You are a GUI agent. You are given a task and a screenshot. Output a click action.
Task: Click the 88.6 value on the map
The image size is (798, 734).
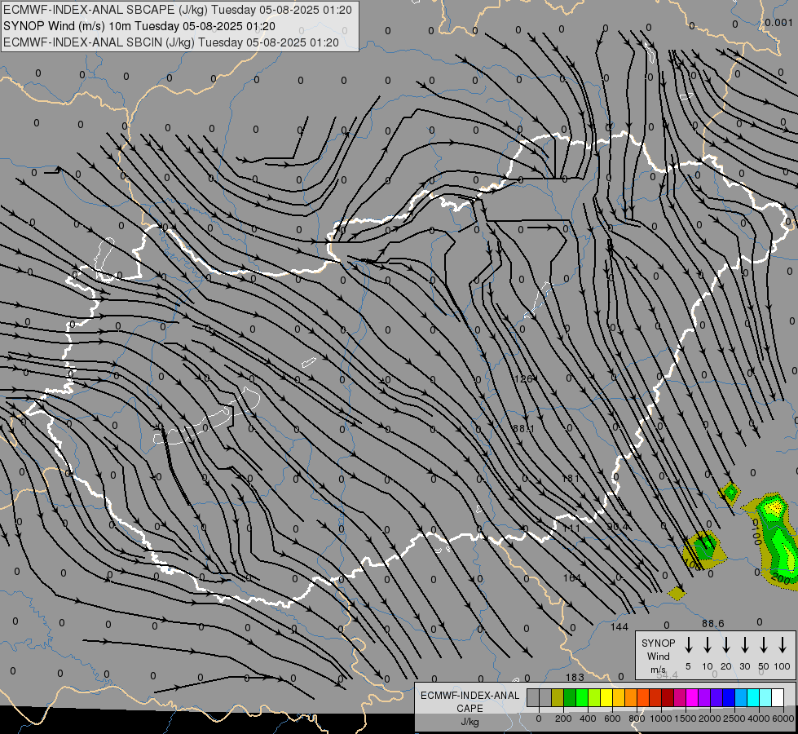point(712,623)
